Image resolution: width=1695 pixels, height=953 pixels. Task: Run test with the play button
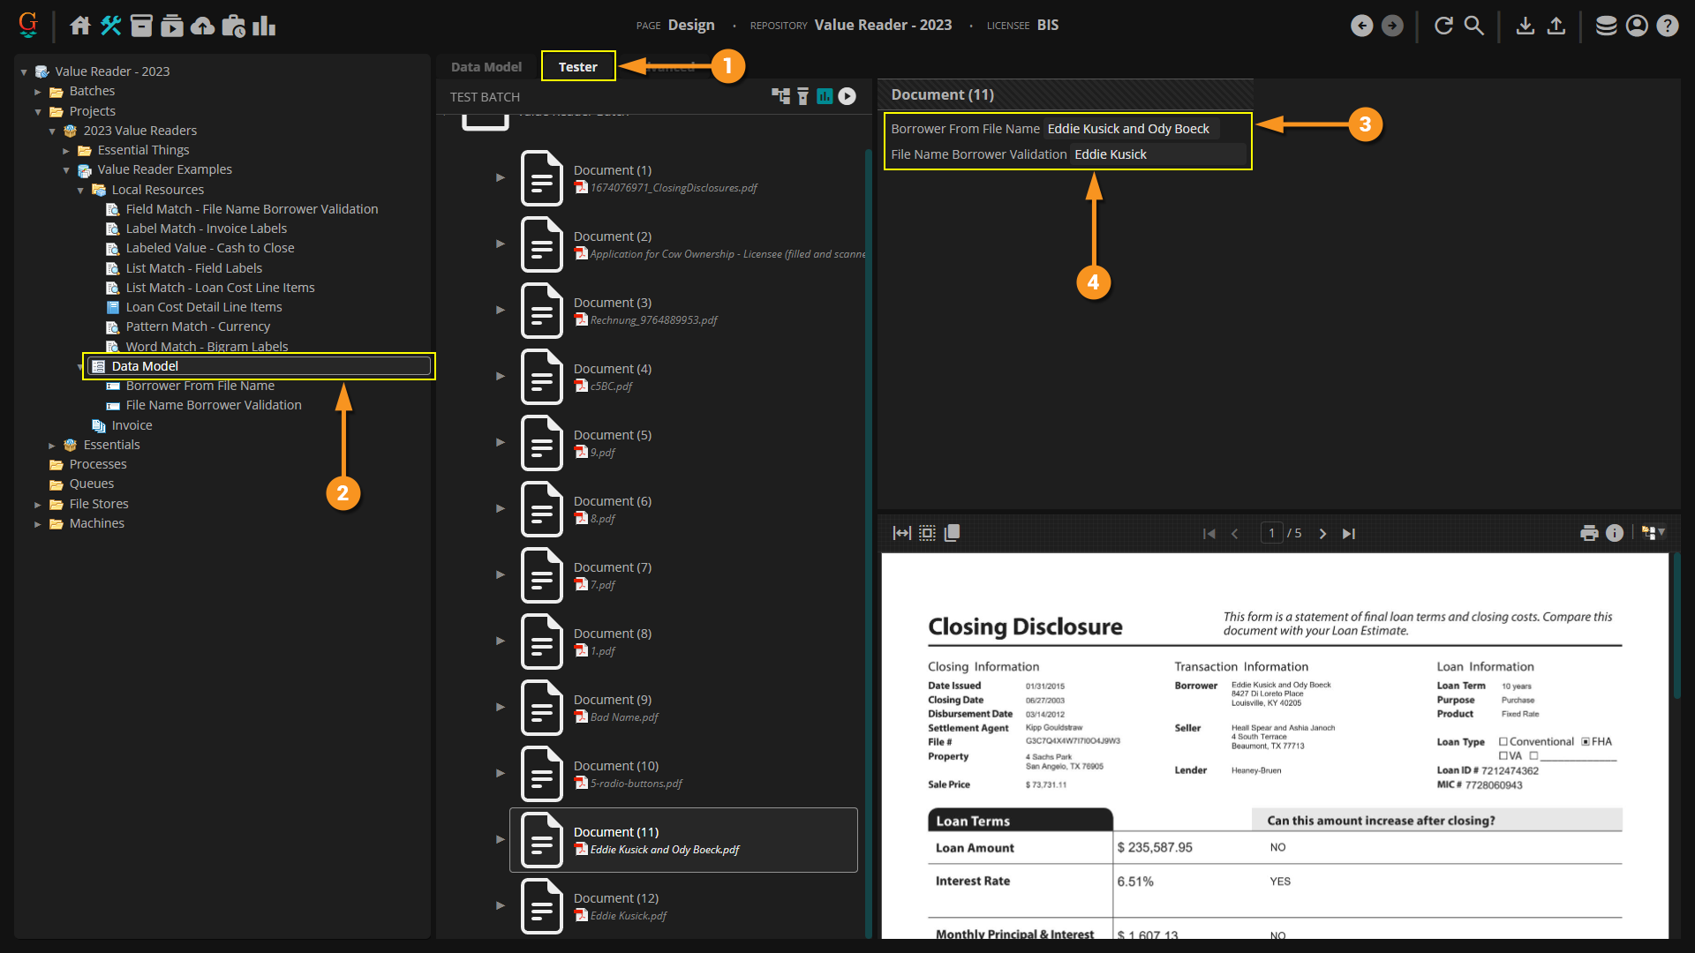[847, 96]
